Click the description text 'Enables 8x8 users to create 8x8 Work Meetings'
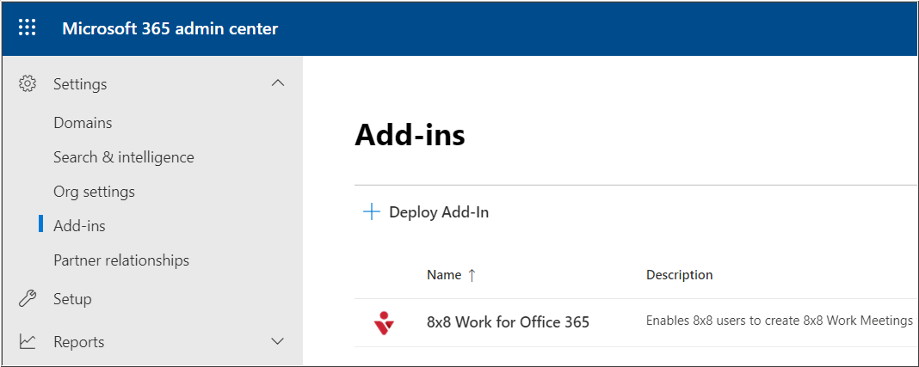This screenshot has height=367, width=919. [x=780, y=321]
